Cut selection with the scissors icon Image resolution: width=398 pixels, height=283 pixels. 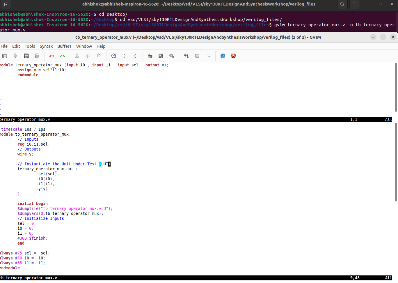77,56
